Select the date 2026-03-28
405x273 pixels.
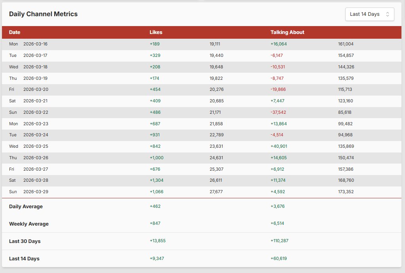pos(36,180)
